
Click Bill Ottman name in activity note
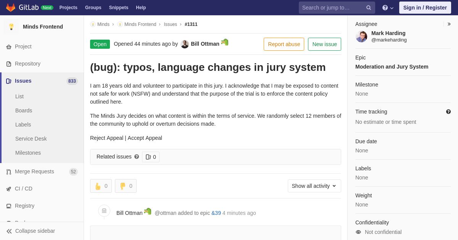point(129,213)
